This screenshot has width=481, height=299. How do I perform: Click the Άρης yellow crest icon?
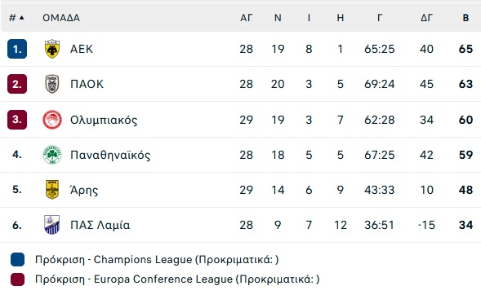click(52, 190)
